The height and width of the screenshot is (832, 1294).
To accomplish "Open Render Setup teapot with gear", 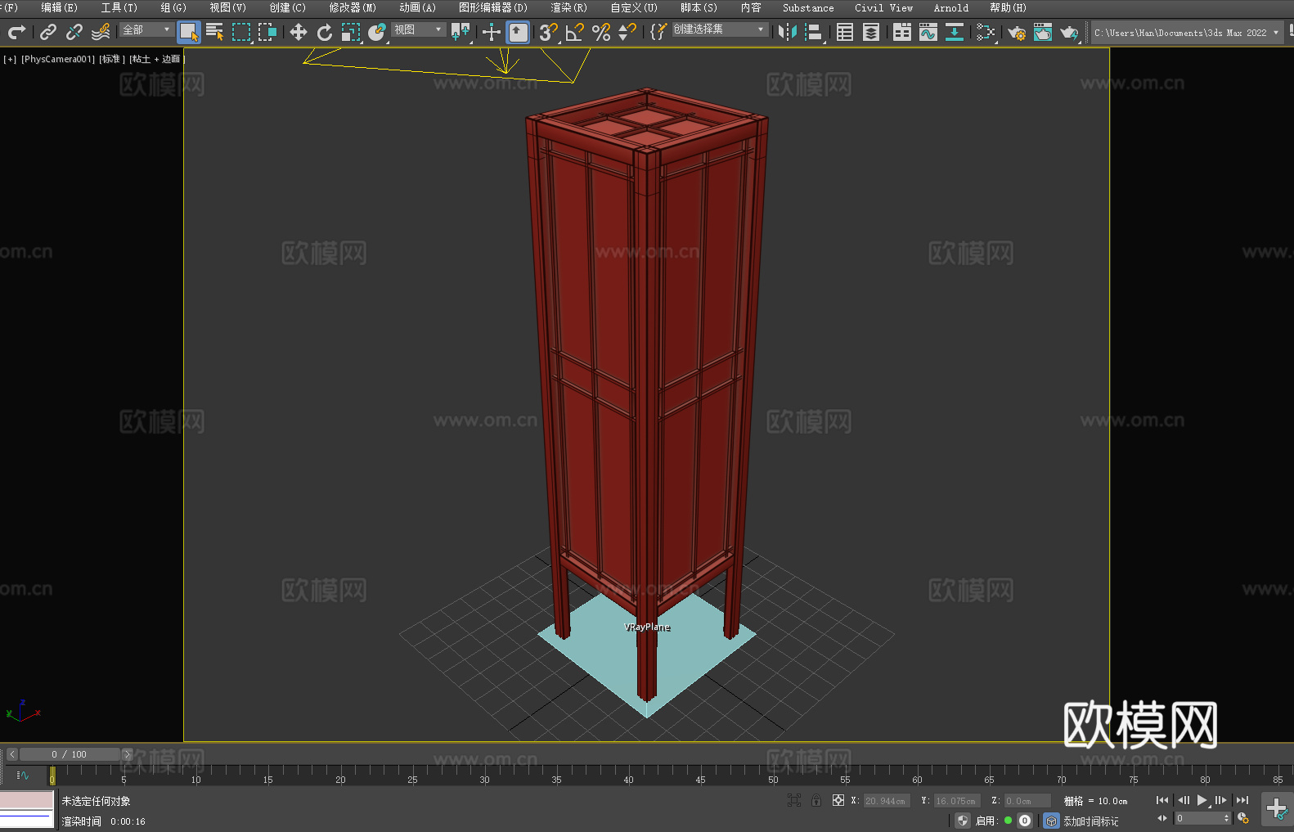I will pos(1016,32).
